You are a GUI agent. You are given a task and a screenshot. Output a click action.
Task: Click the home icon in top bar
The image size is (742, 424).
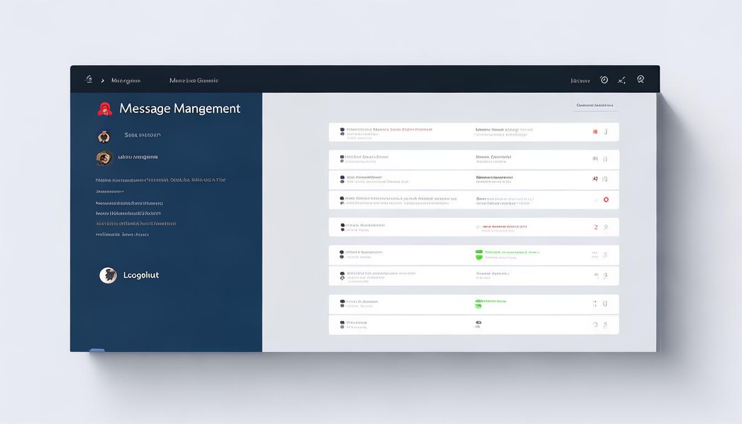coord(88,79)
